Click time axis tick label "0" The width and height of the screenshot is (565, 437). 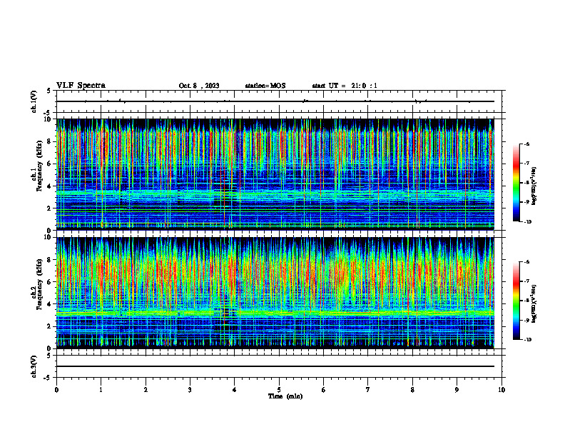(56, 390)
